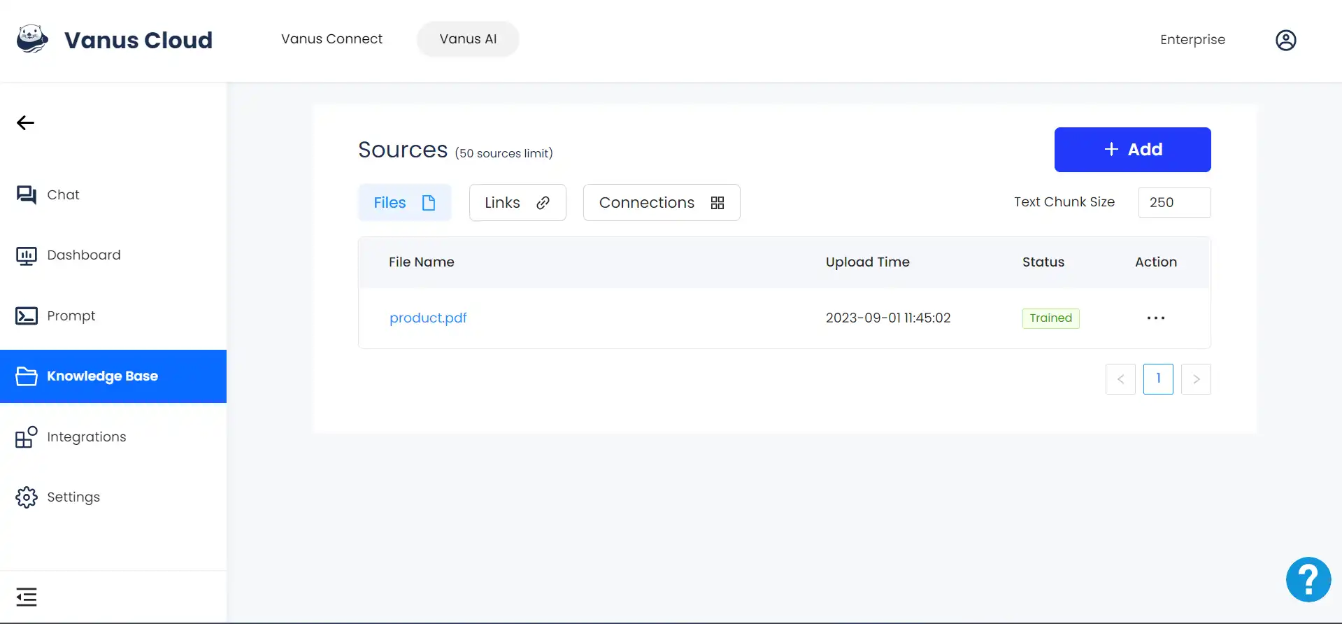Open the action menu for product.pdf
Screen dimensions: 1342x624
(x=1155, y=318)
